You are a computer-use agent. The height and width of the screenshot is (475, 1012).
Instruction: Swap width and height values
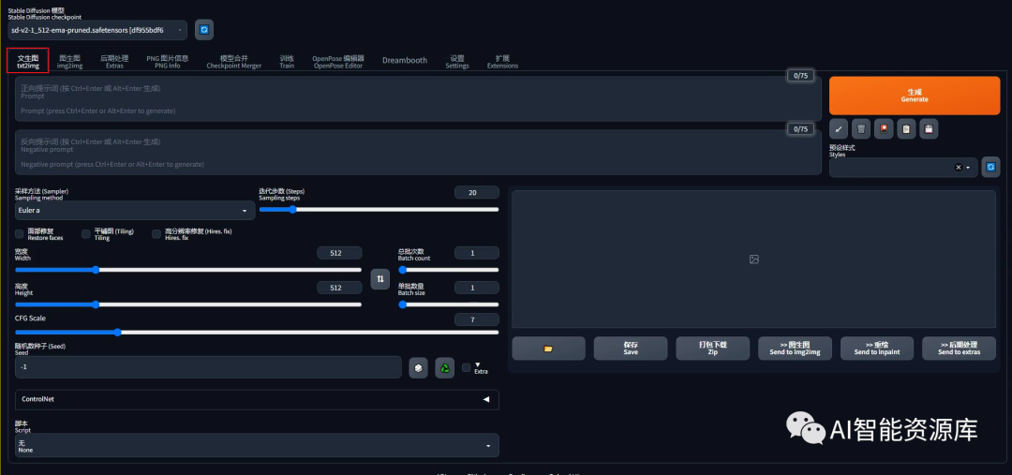[380, 279]
